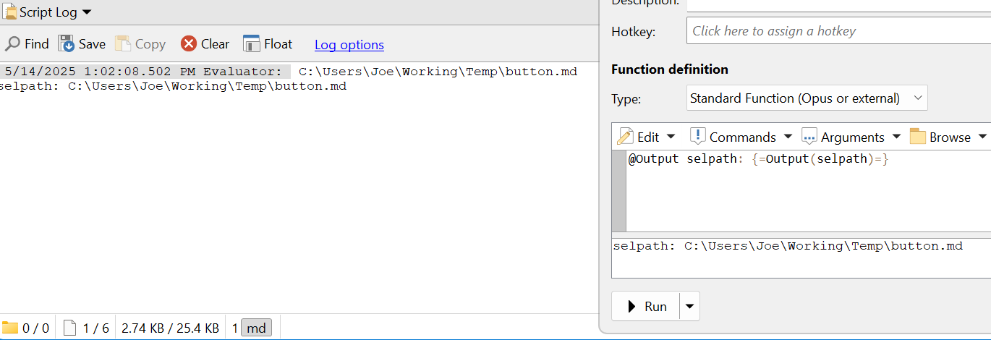991x340 pixels.
Task: Open the Commands menu in the editor toolbar
Action: point(741,137)
